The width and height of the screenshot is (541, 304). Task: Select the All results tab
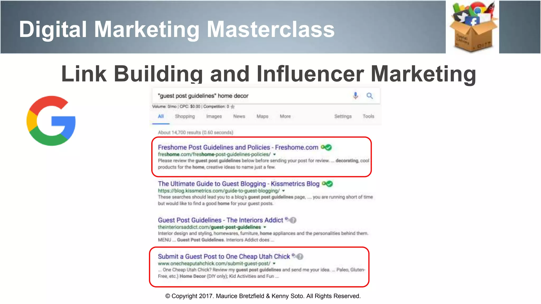(161, 116)
